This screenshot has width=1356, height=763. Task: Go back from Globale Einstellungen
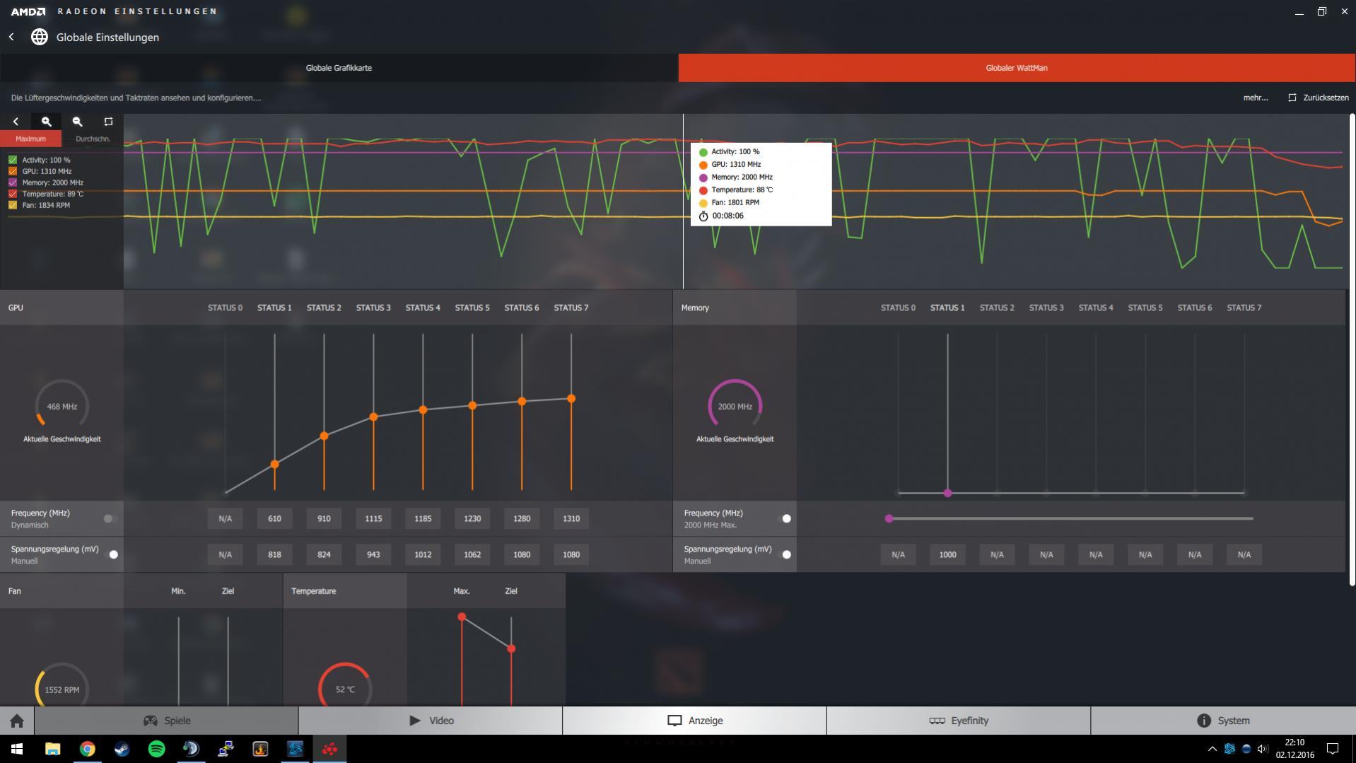[x=11, y=37]
